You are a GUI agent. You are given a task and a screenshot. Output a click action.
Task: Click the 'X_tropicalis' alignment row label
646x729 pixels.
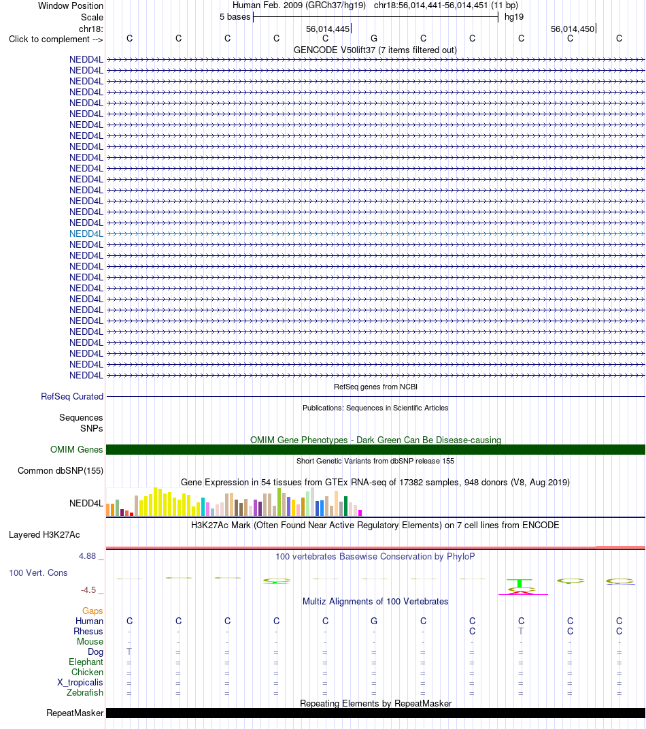tap(80, 683)
